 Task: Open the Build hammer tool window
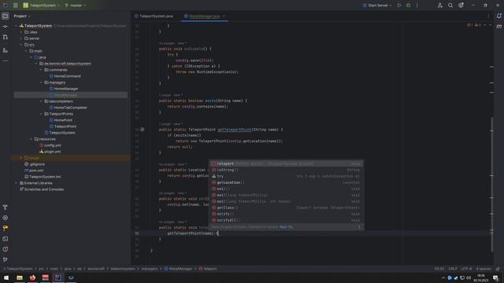6,208
